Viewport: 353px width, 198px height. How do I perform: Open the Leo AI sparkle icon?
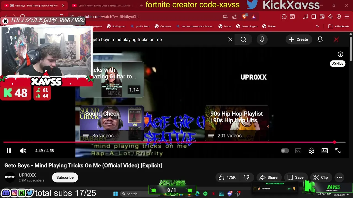(330, 16)
